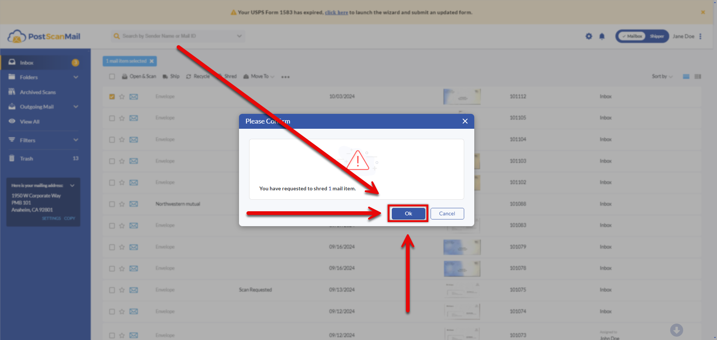Switch to Shipper mode toggle
Viewport: 717px width, 340px height.
657,36
